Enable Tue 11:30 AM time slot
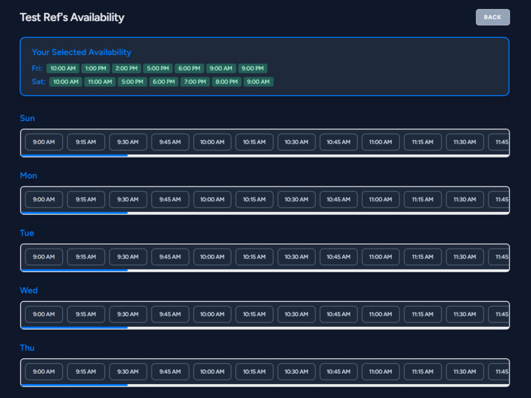 [x=465, y=257]
